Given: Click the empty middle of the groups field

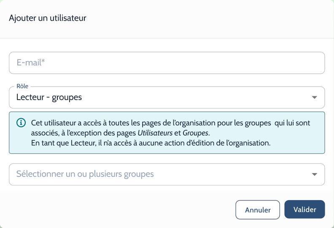Looking at the screenshot, I should point(230,174).
